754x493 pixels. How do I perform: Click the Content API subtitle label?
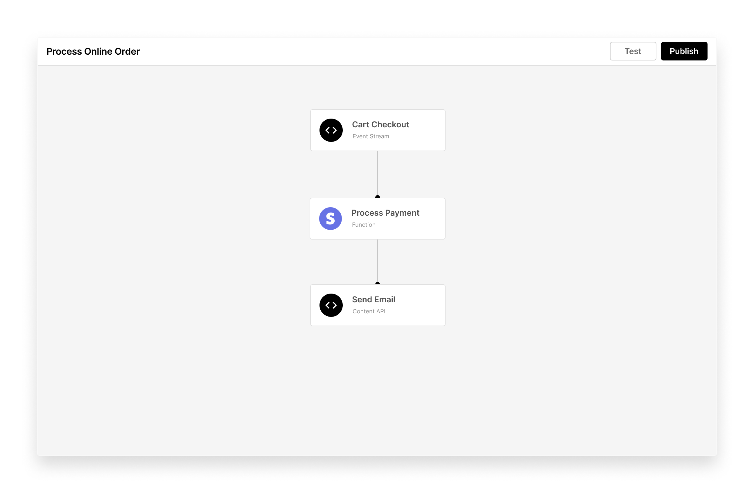pyautogui.click(x=369, y=311)
